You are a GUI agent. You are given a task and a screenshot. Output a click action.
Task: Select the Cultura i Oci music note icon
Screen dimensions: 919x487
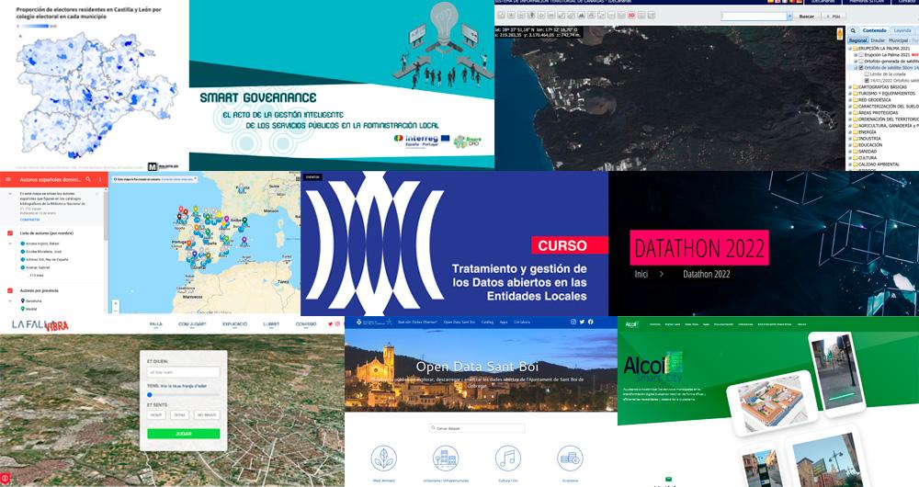[508, 459]
